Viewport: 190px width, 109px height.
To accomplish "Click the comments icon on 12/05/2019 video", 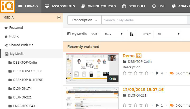I will point(172,105).
